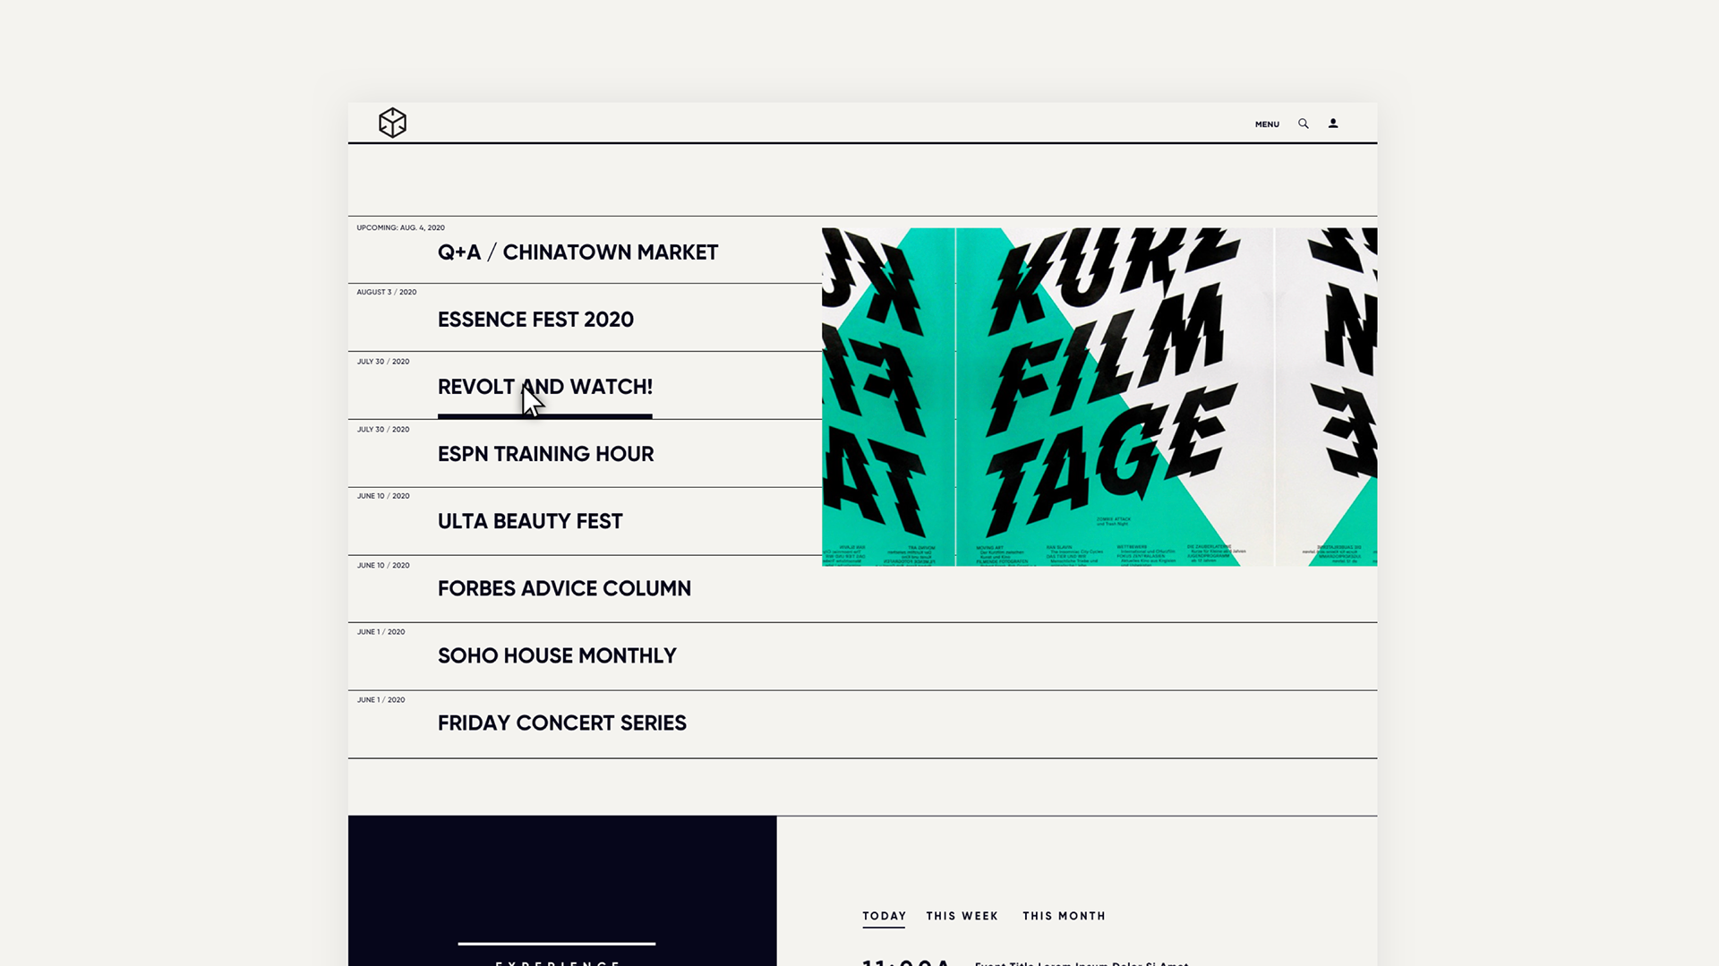Screen dimensions: 1719x966
Task: Open Q+A / Chinatown Market event
Action: 577,252
